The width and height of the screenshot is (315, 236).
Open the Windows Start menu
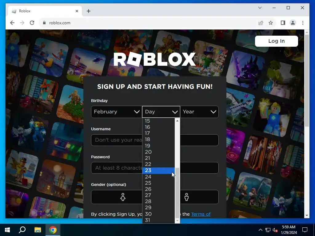(x=7, y=230)
